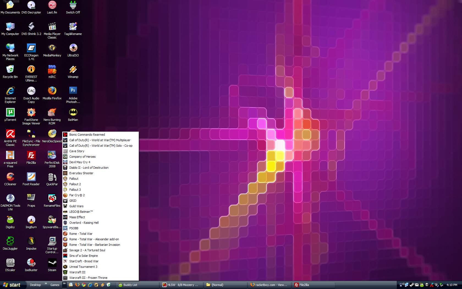
Task: Select the CCleaner desktop icon
Action: [x=10, y=179]
